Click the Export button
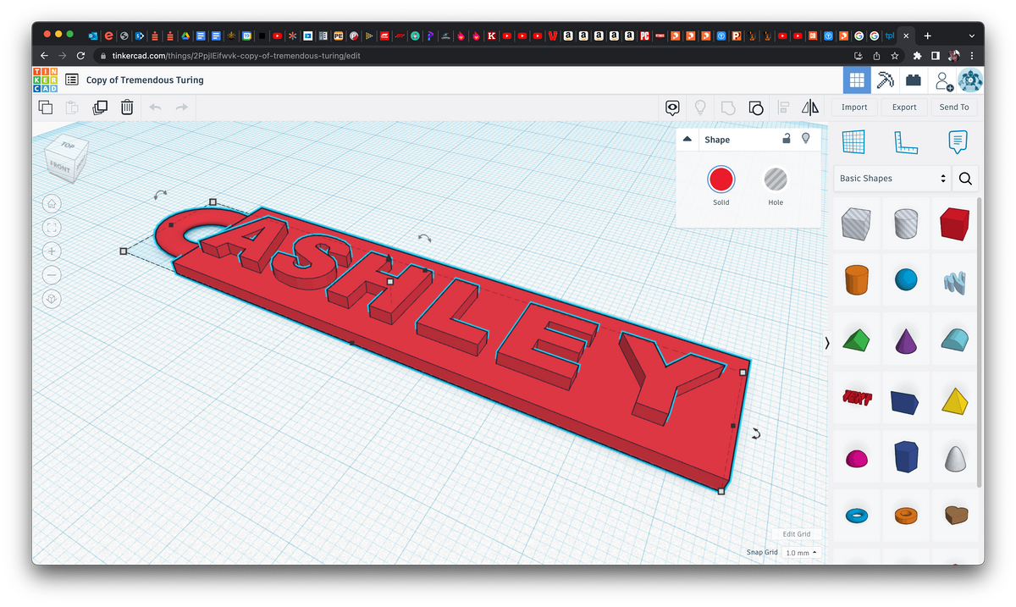The image size is (1016, 607). (x=904, y=107)
